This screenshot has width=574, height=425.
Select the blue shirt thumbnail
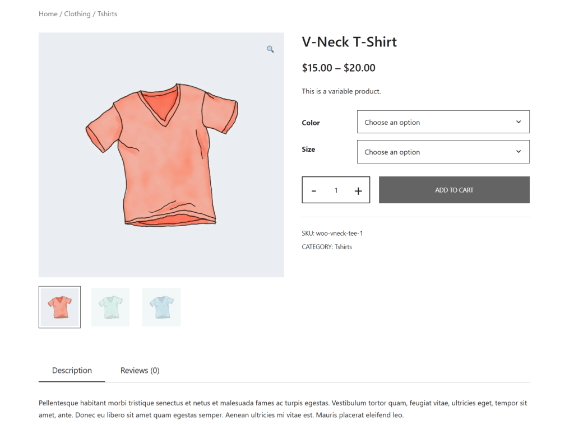pyautogui.click(x=161, y=307)
